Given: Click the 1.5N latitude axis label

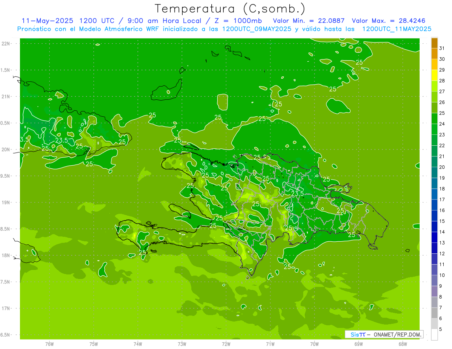Looking at the screenshot, I should tap(6, 70).
